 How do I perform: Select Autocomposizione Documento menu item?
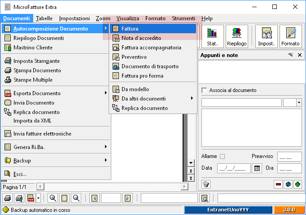[56, 29]
